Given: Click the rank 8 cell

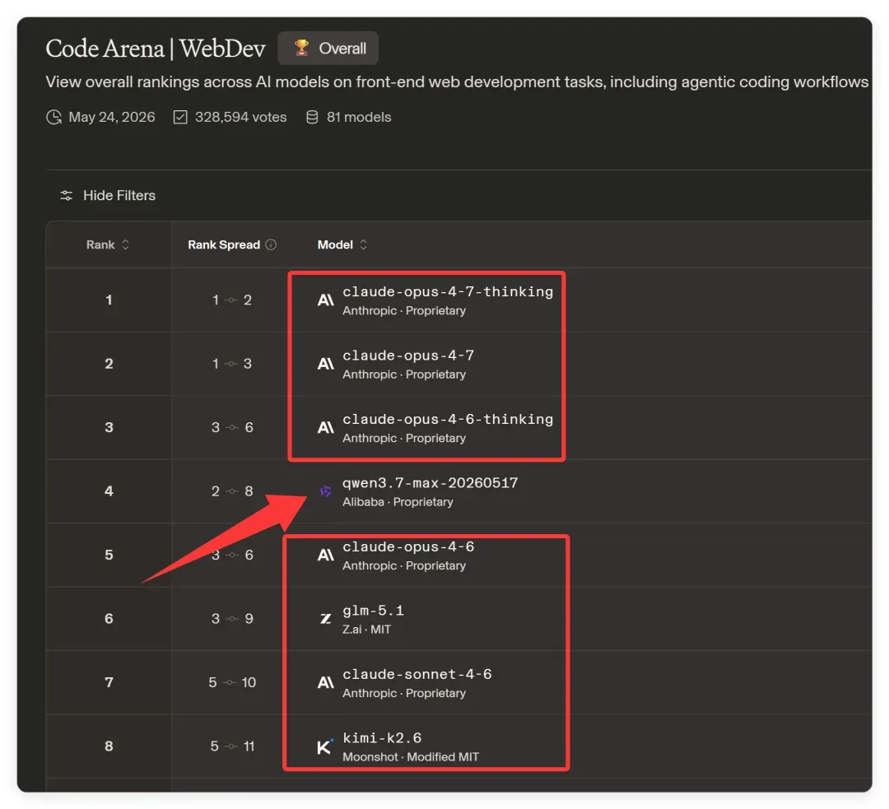Looking at the screenshot, I should point(109,746).
